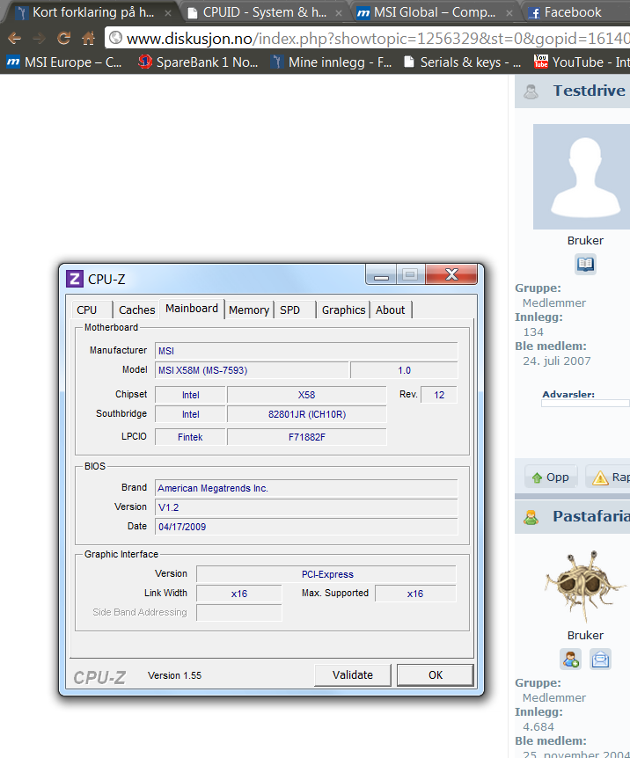Reload the page with the refresh icon
Screen dimensions: 630x758
(63, 38)
